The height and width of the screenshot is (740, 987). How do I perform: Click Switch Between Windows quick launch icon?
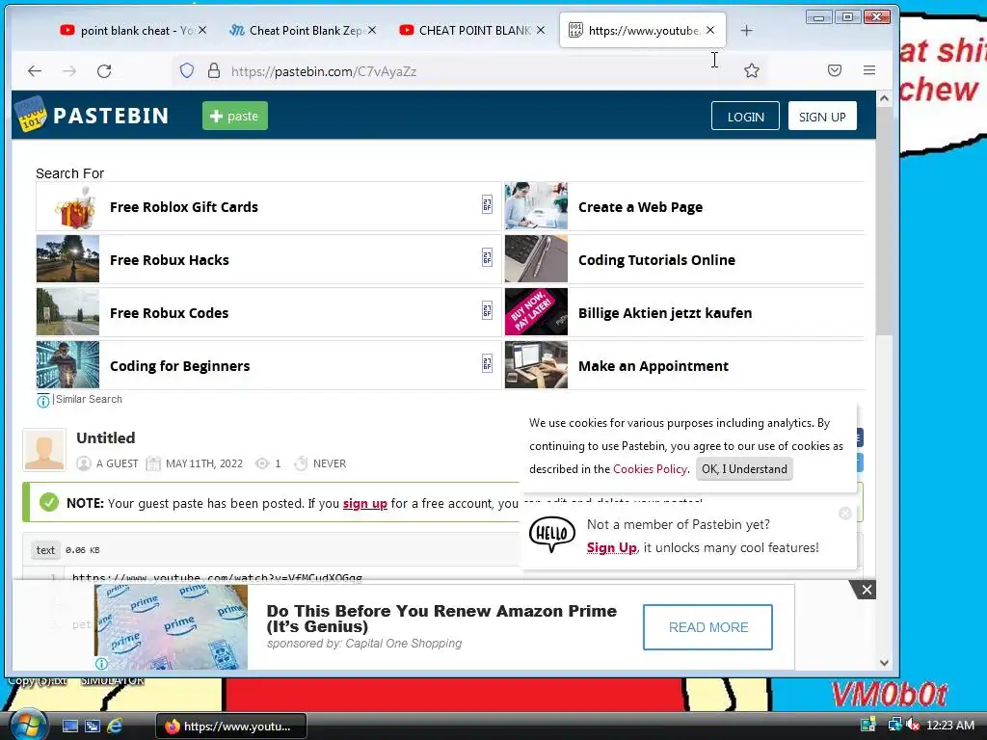pos(92,727)
